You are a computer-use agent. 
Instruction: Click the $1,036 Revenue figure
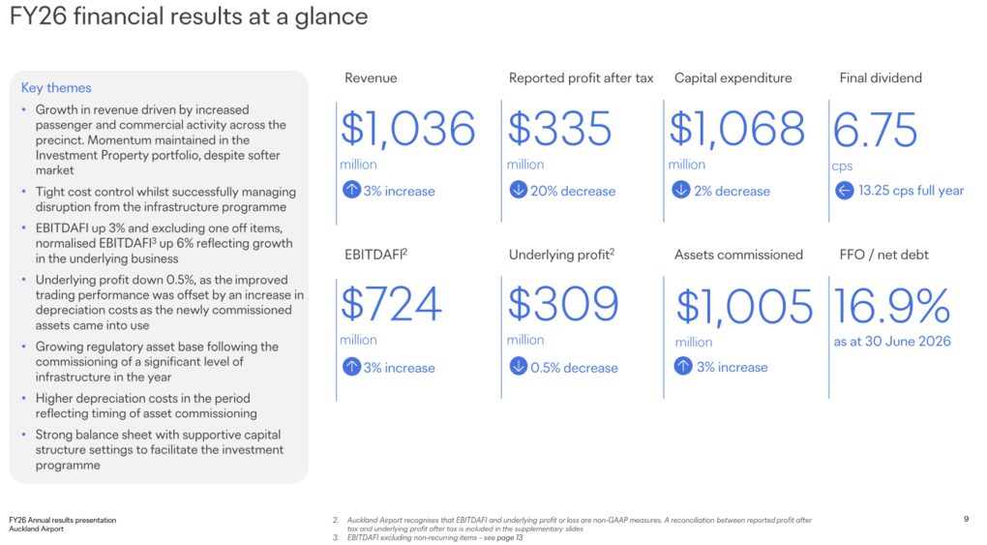pyautogui.click(x=408, y=129)
